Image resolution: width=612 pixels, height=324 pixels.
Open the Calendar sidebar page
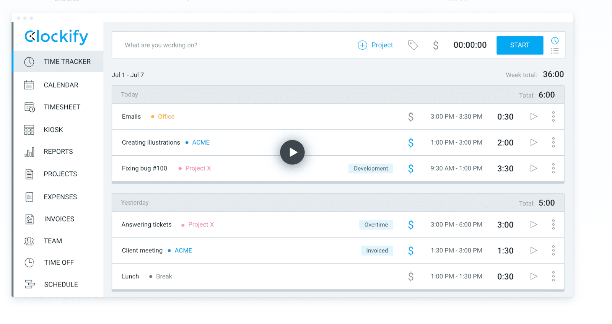(60, 85)
